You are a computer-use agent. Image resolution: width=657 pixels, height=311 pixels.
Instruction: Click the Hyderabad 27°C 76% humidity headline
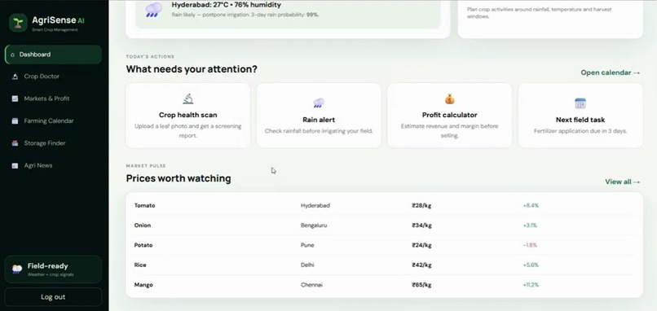(227, 5)
